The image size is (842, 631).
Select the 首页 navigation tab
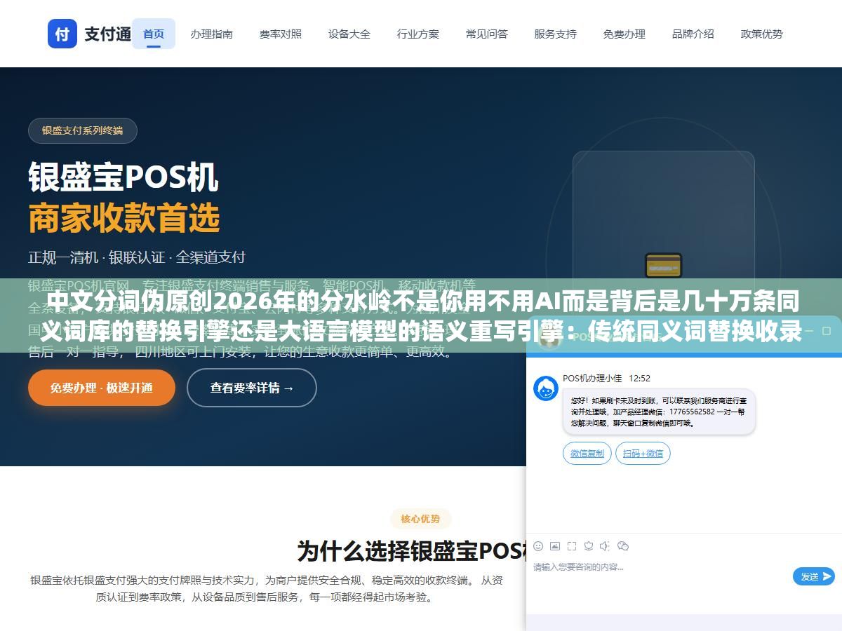(154, 34)
